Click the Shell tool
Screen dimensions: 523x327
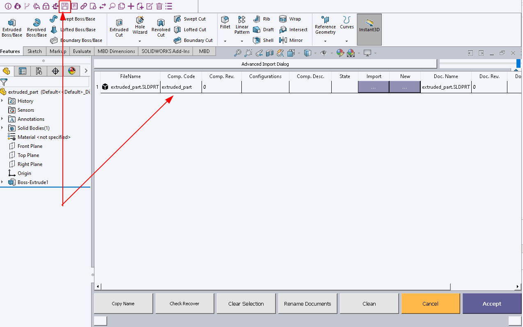[263, 40]
